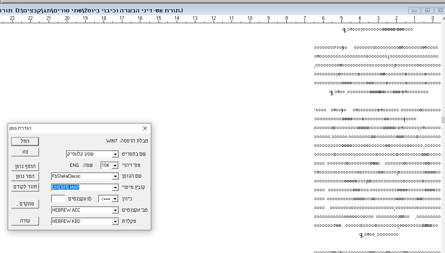Close the הגדרת גופן dialog
The height and width of the screenshot is (253, 445).
[x=145, y=128]
